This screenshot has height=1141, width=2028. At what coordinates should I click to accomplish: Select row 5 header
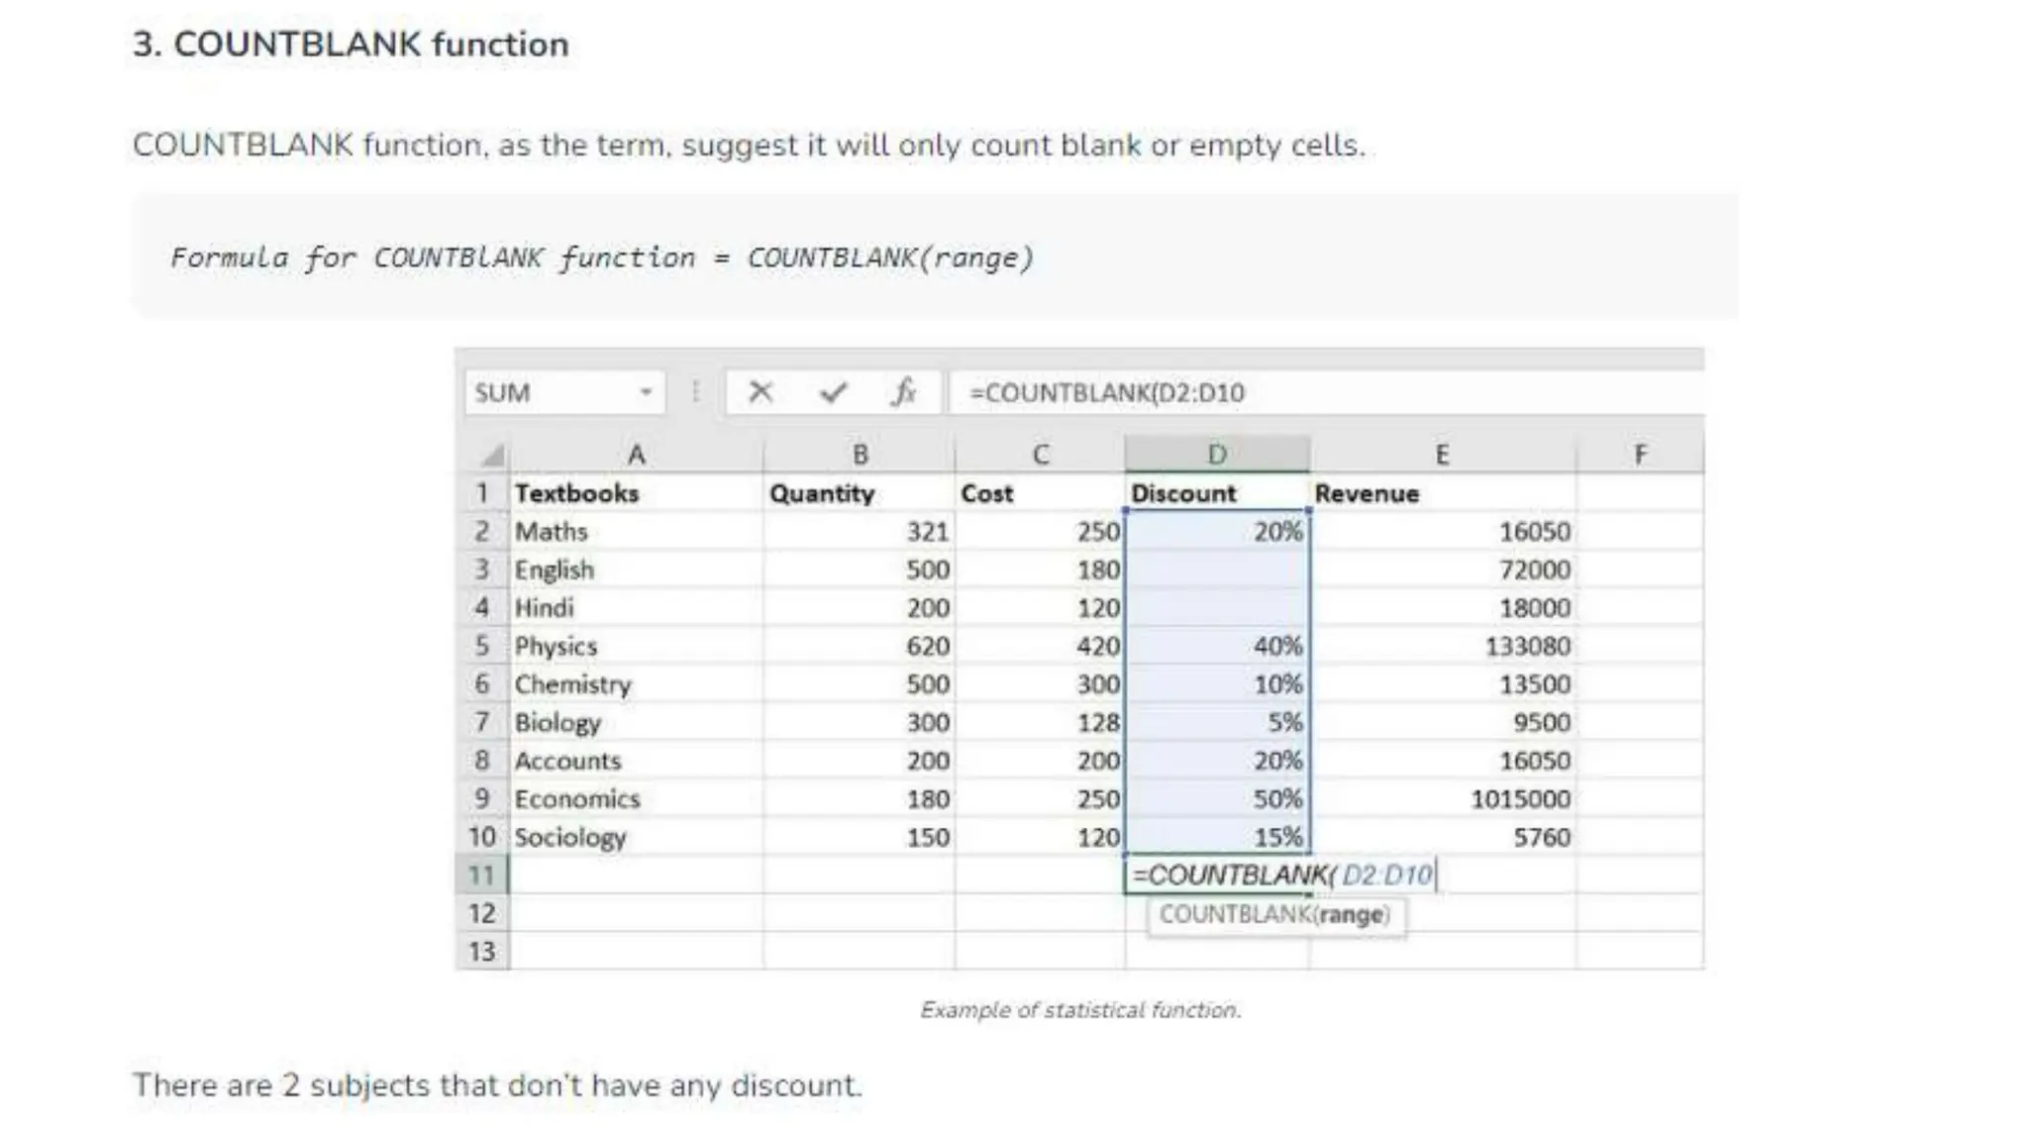pos(482,646)
